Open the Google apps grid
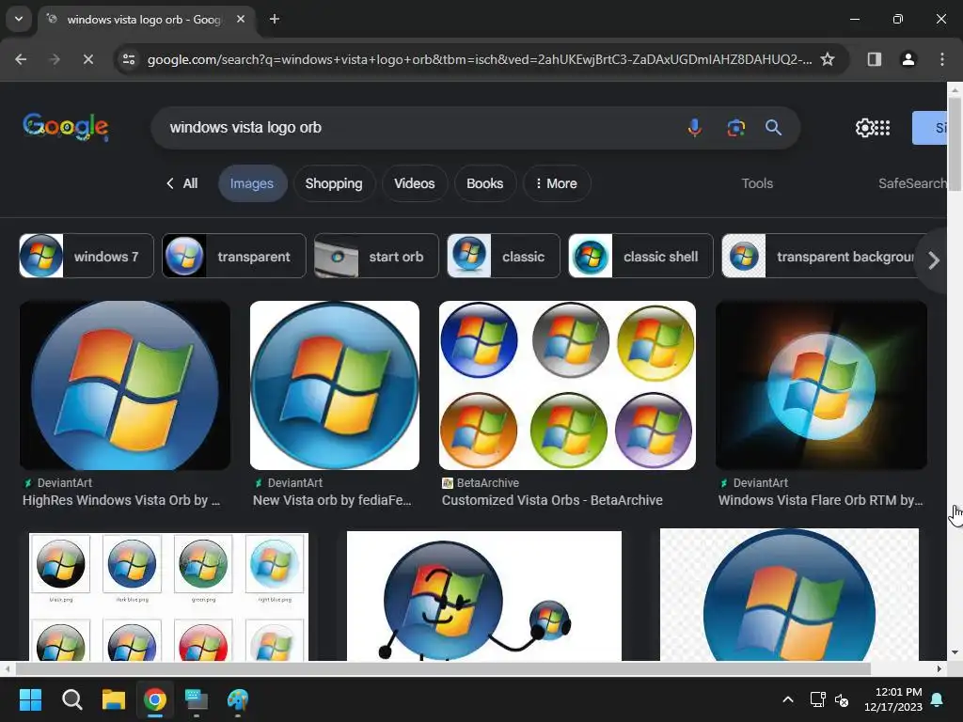The image size is (963, 722). pos(882,128)
